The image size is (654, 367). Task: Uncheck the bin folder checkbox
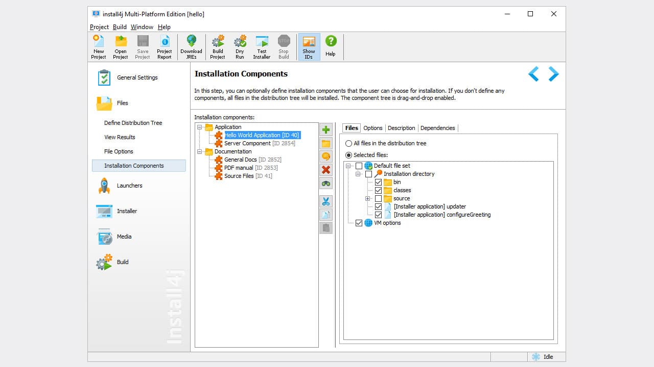coord(378,182)
